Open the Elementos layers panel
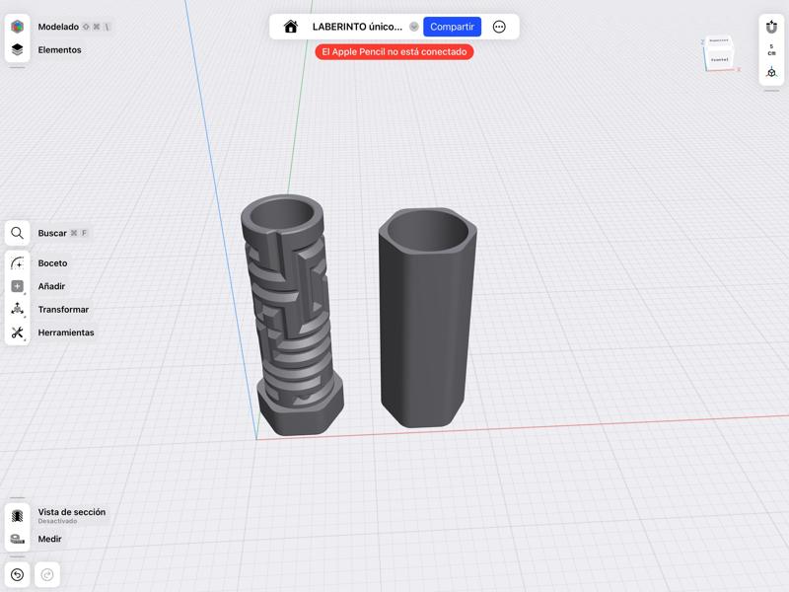 pos(17,50)
